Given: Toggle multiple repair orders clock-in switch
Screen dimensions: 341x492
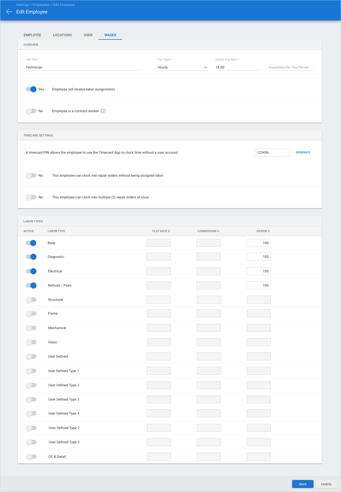Looking at the screenshot, I should coord(31,197).
